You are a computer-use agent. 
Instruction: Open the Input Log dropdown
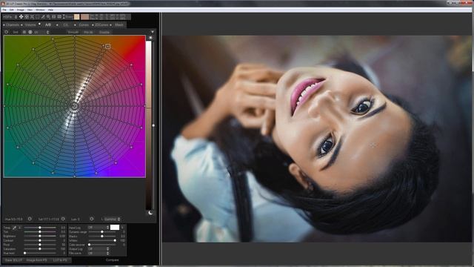[x=99, y=228]
